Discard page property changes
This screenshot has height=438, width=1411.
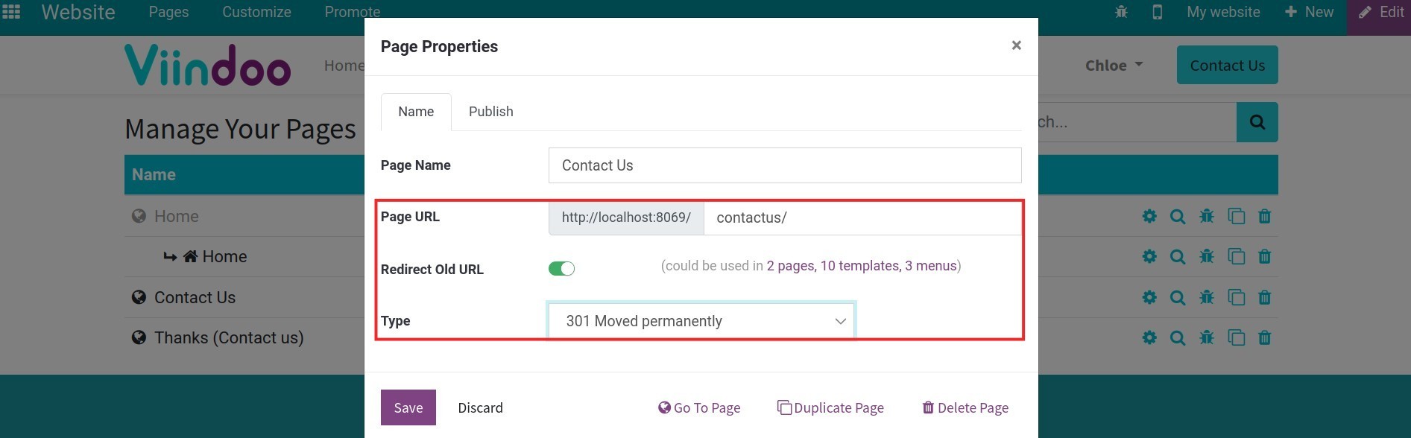[x=480, y=407]
